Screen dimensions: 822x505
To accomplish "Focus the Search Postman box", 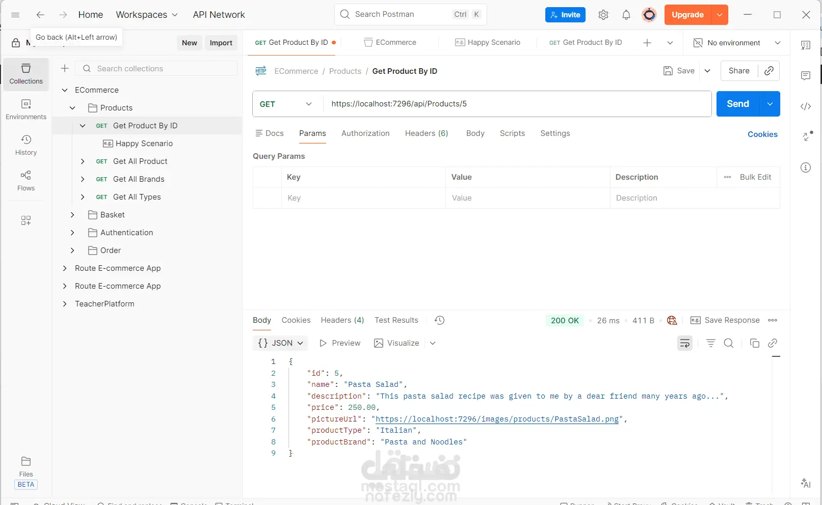I will coord(411,14).
